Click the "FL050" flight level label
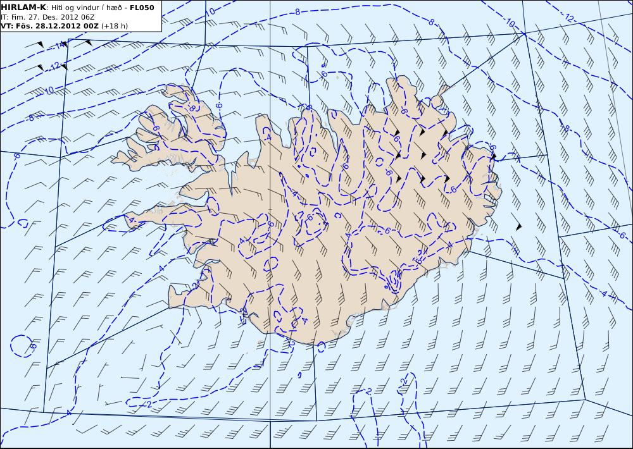Image resolution: width=633 pixels, height=449 pixels. point(142,8)
